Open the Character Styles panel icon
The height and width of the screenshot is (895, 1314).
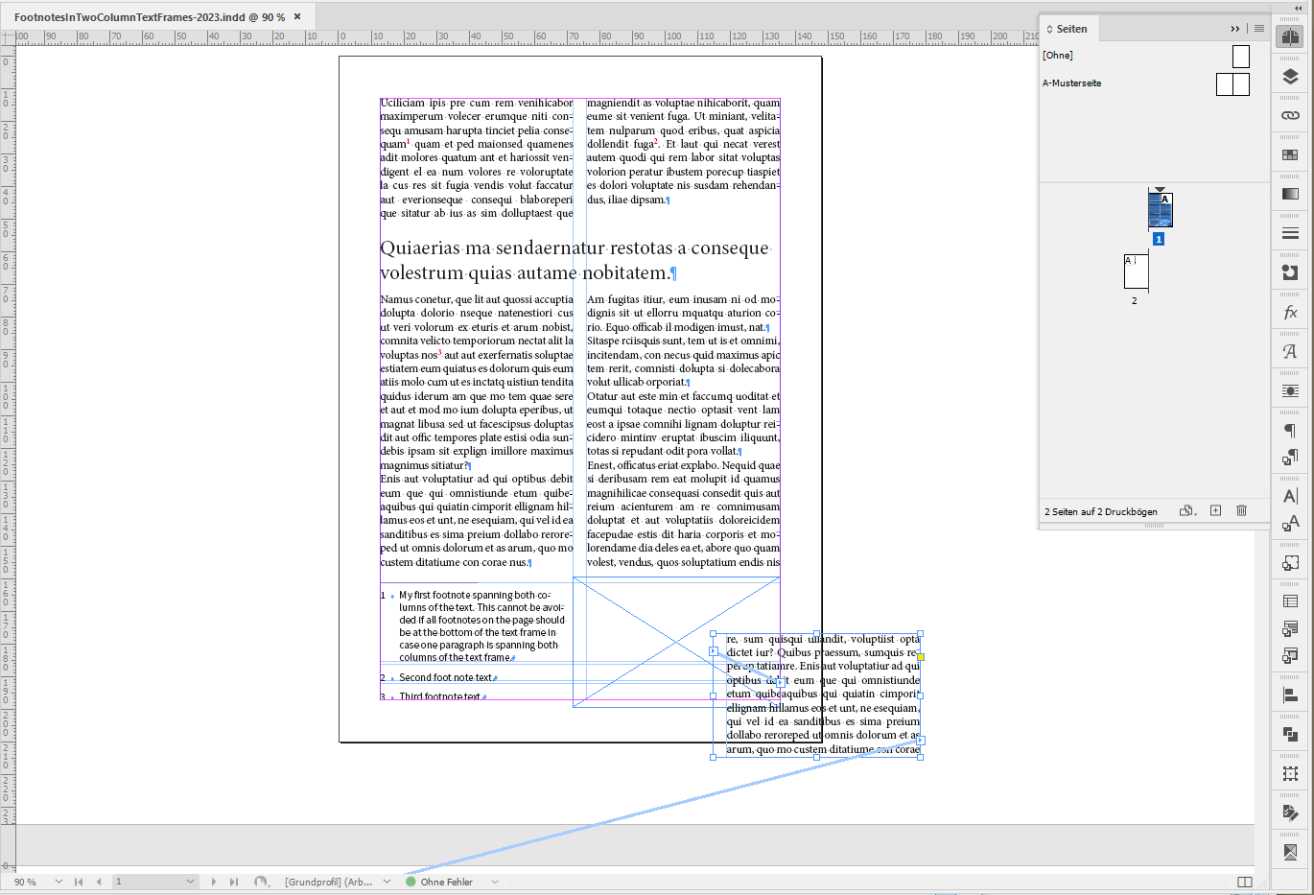tap(1290, 523)
